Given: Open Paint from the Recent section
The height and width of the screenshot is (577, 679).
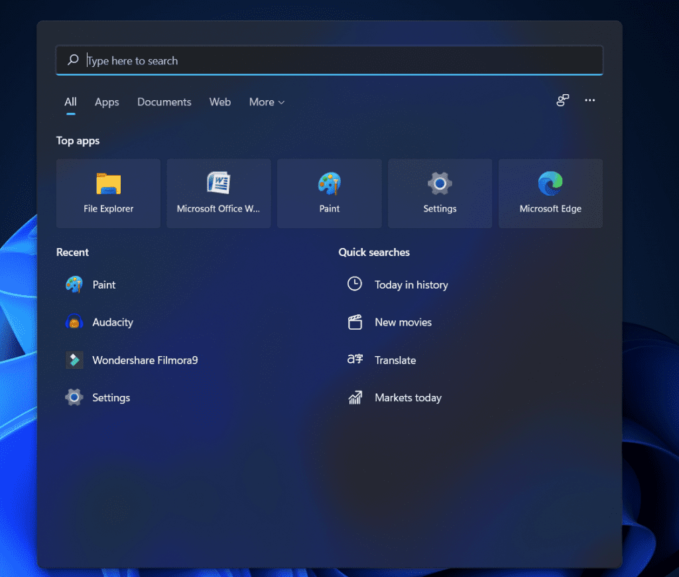Looking at the screenshot, I should coord(103,285).
